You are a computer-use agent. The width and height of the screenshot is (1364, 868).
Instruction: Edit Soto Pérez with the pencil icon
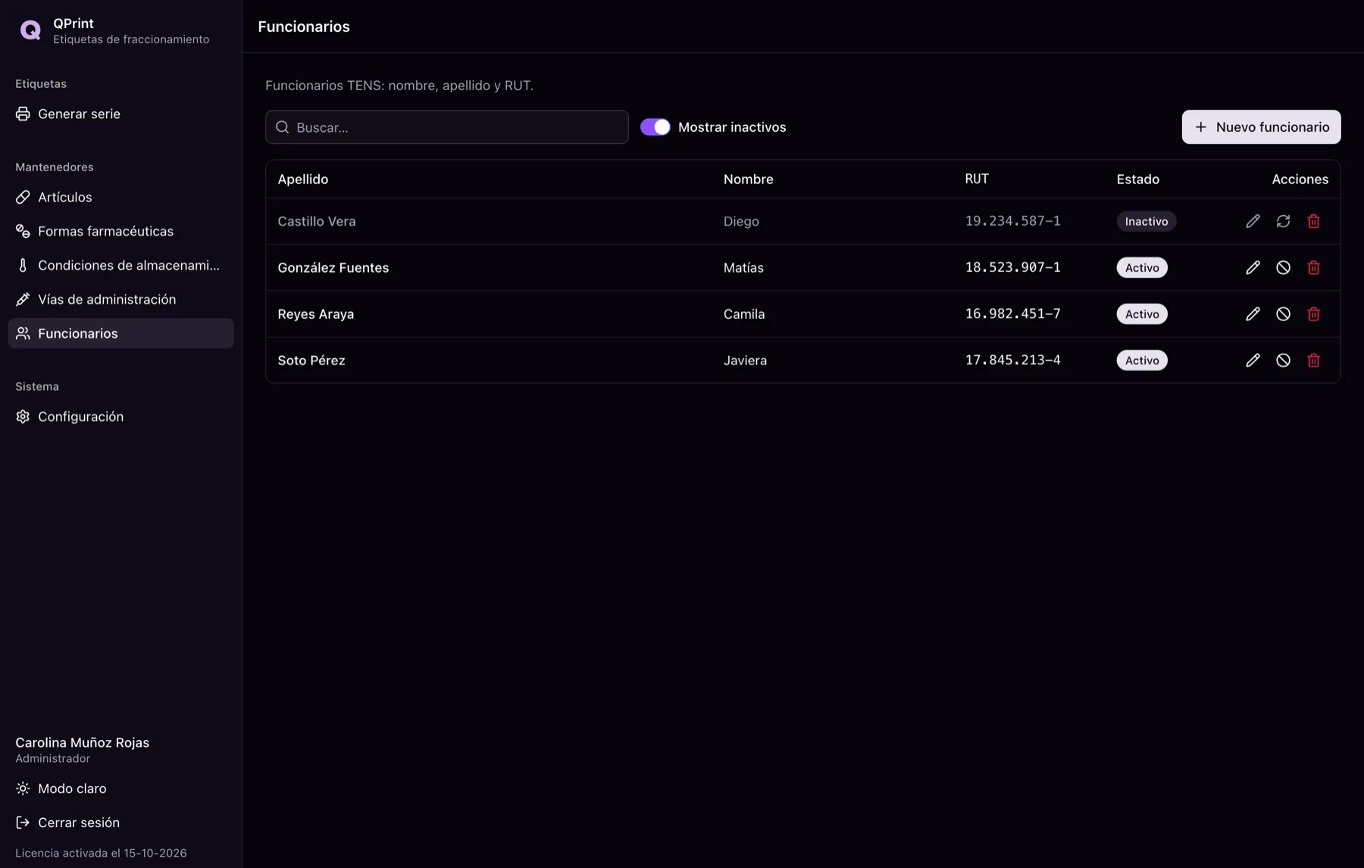(x=1253, y=361)
